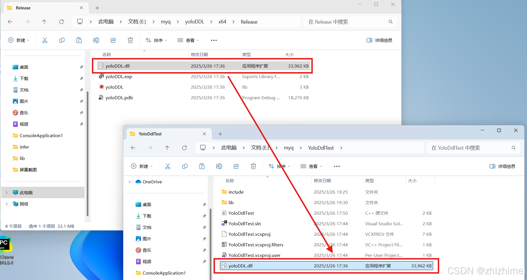The height and width of the screenshot is (280, 527).
Task: Open PyCharm desktop shortcut icon
Action: pos(6,250)
